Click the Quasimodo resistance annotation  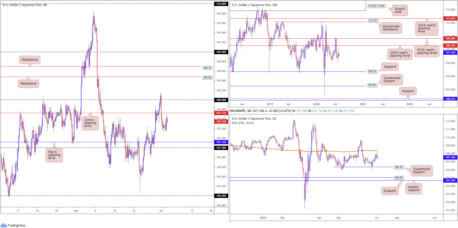point(390,28)
